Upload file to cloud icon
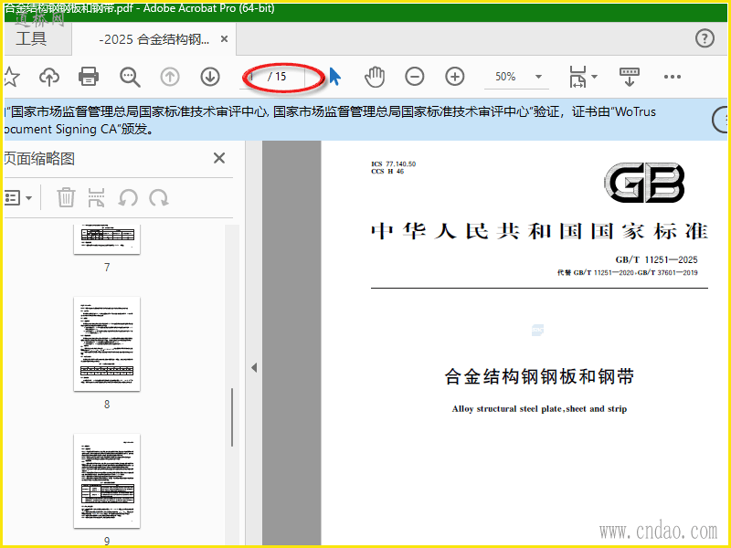This screenshot has height=548, width=731. tap(49, 77)
